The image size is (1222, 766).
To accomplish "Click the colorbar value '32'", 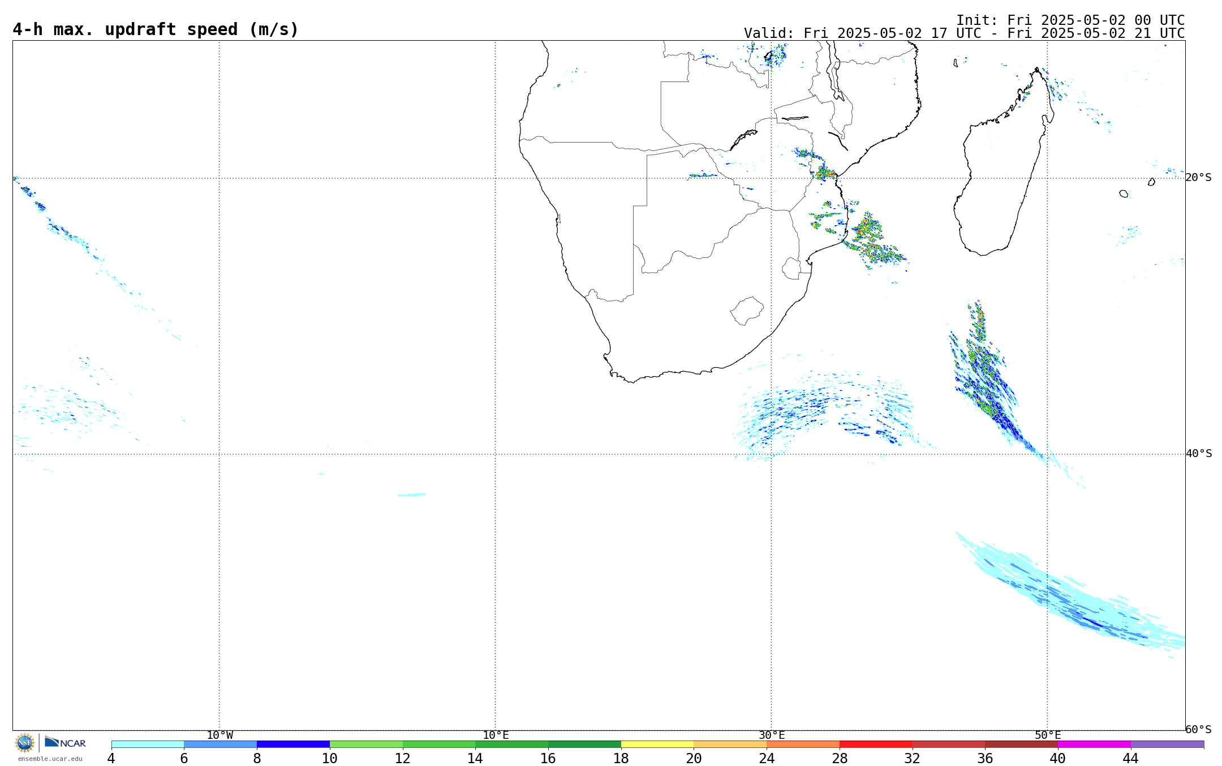I will tap(913, 759).
